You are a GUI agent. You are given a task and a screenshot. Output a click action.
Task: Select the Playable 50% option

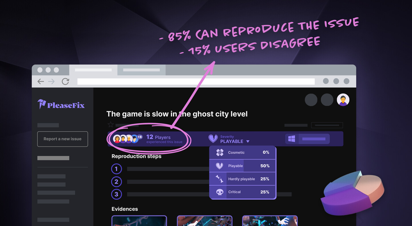(x=242, y=166)
